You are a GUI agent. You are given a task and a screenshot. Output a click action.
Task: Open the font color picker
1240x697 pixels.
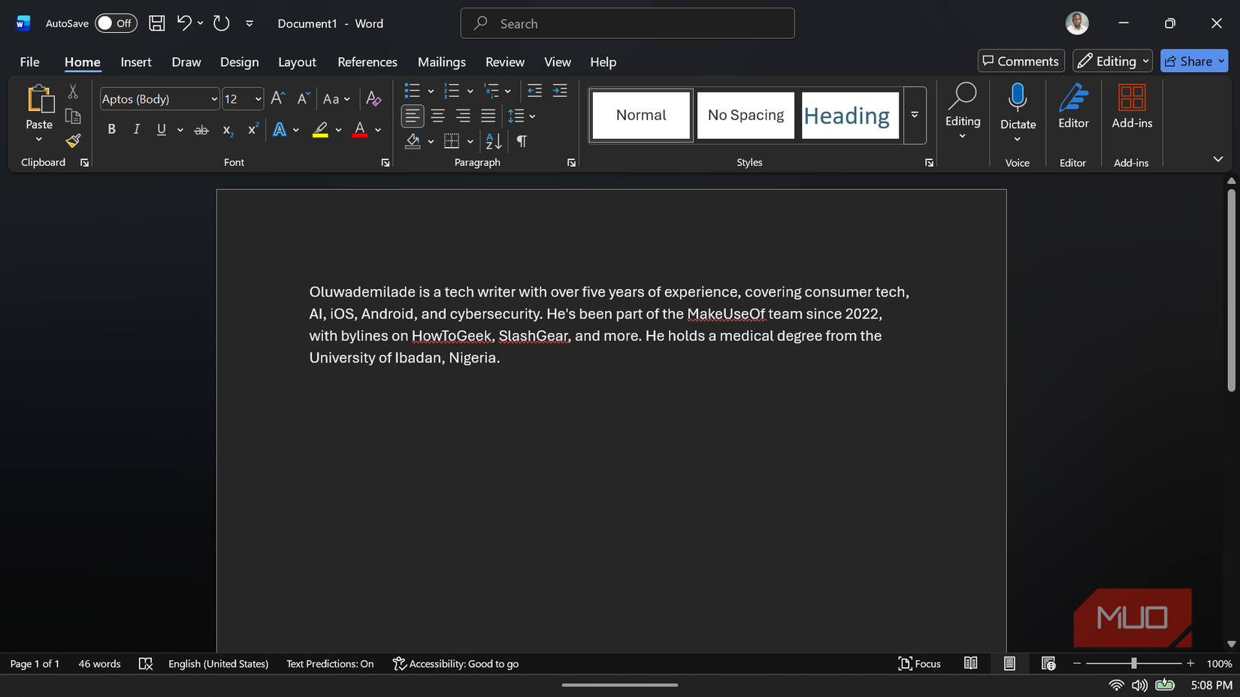(x=377, y=129)
